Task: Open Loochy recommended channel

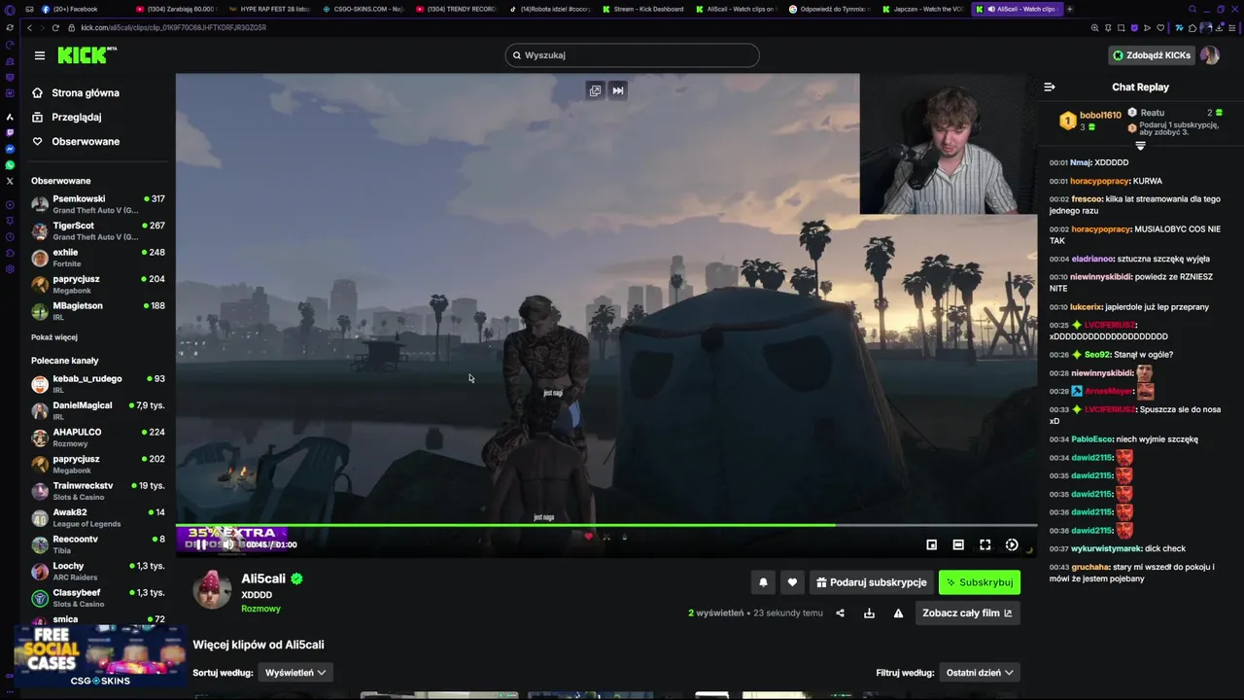Action: point(97,571)
